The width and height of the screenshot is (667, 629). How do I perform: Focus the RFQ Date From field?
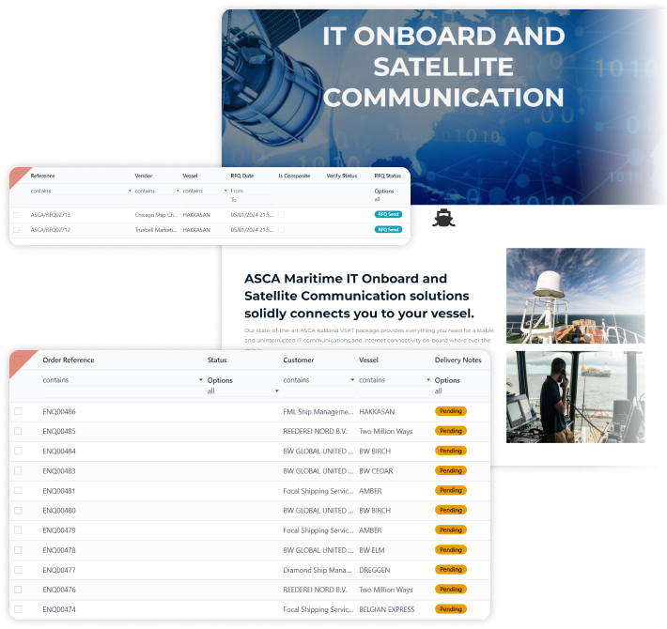[x=253, y=191]
